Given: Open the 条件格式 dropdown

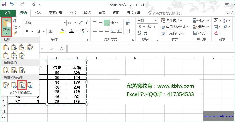Looking at the screenshot, I should [172, 21].
